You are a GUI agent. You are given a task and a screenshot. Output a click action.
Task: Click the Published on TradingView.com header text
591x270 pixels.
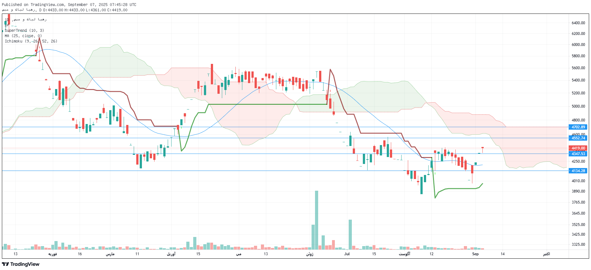pos(69,5)
